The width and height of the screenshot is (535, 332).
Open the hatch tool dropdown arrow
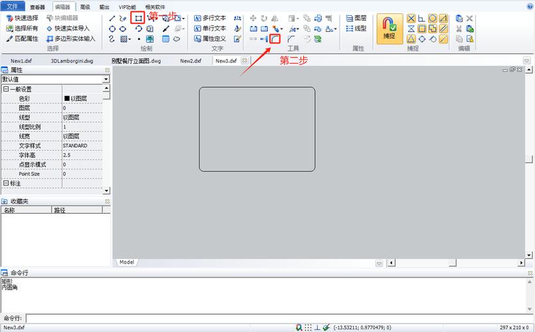click(x=130, y=40)
